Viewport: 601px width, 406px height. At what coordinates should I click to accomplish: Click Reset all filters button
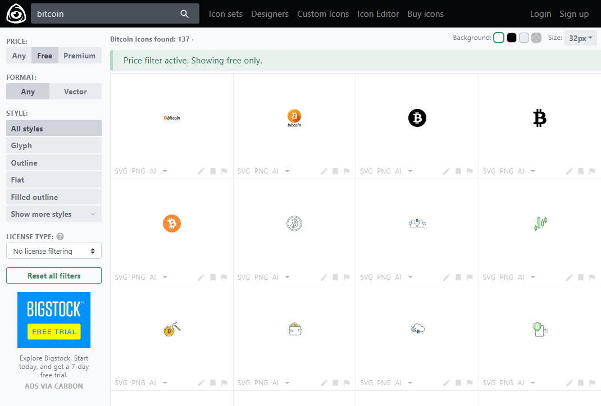pos(54,276)
